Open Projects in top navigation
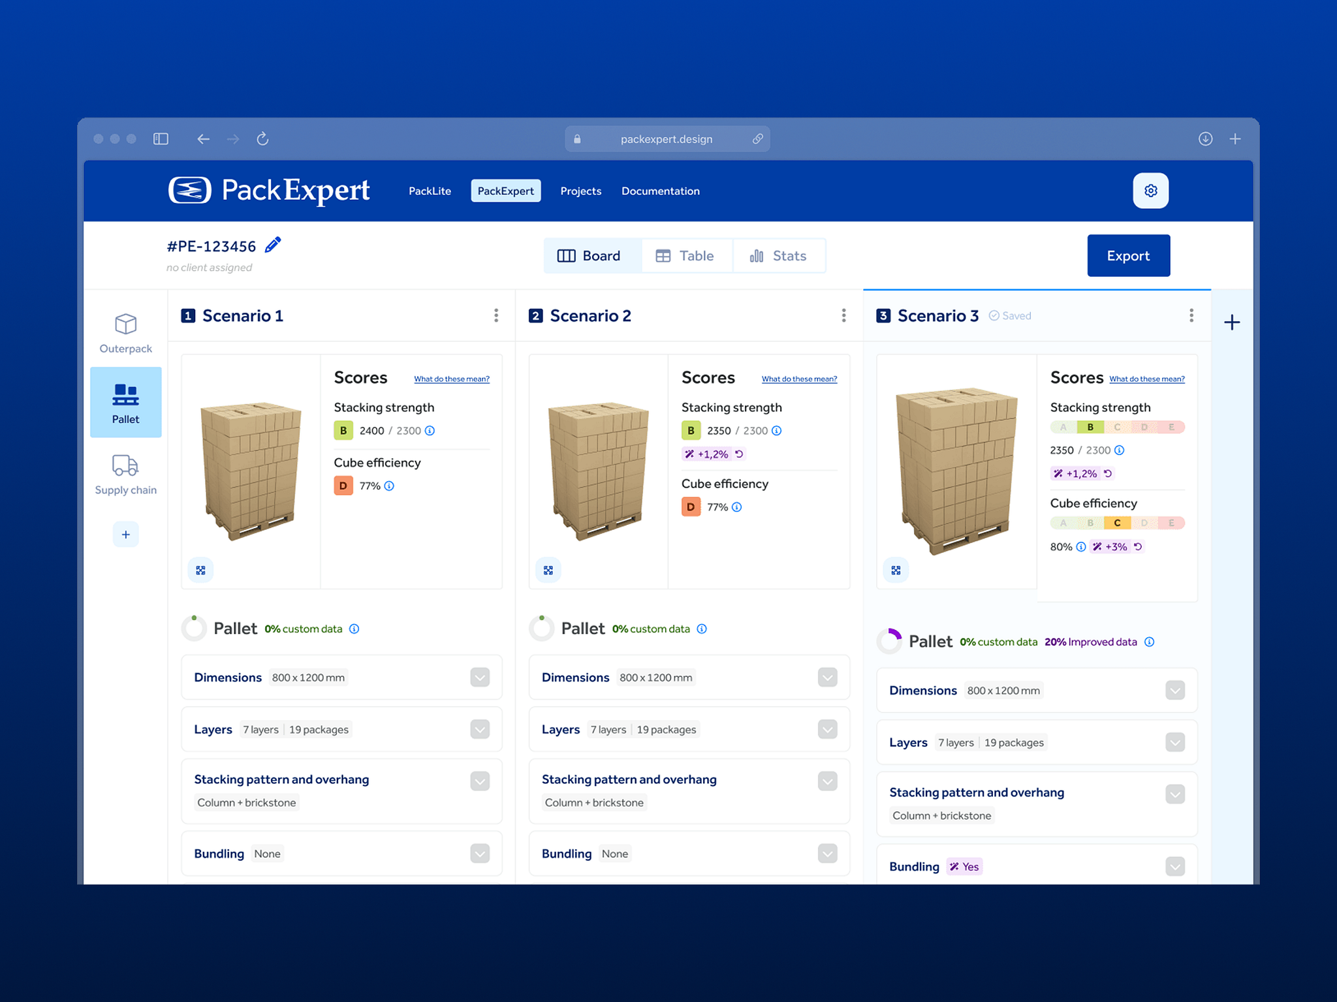 (x=580, y=191)
